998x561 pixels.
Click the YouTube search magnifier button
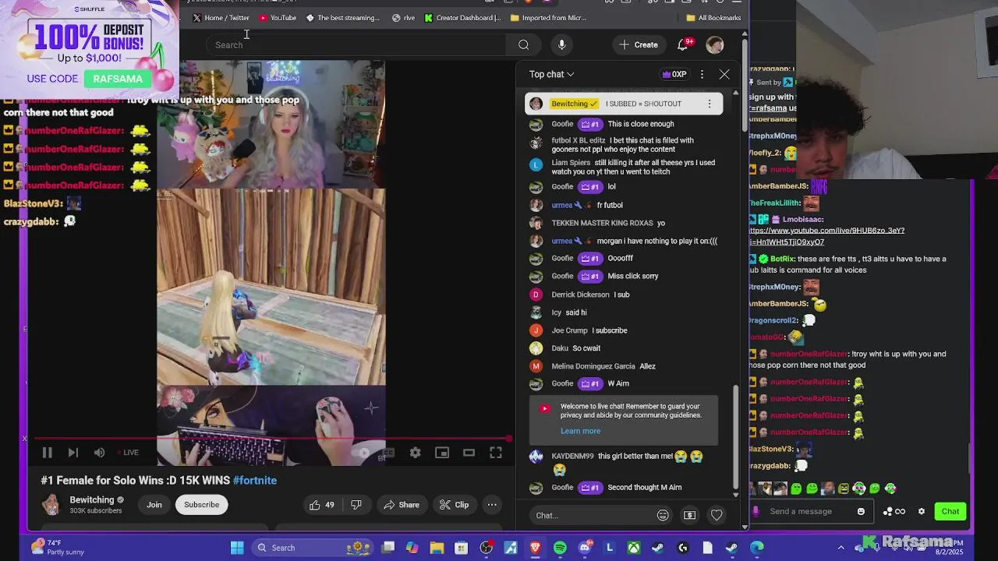[x=524, y=45]
